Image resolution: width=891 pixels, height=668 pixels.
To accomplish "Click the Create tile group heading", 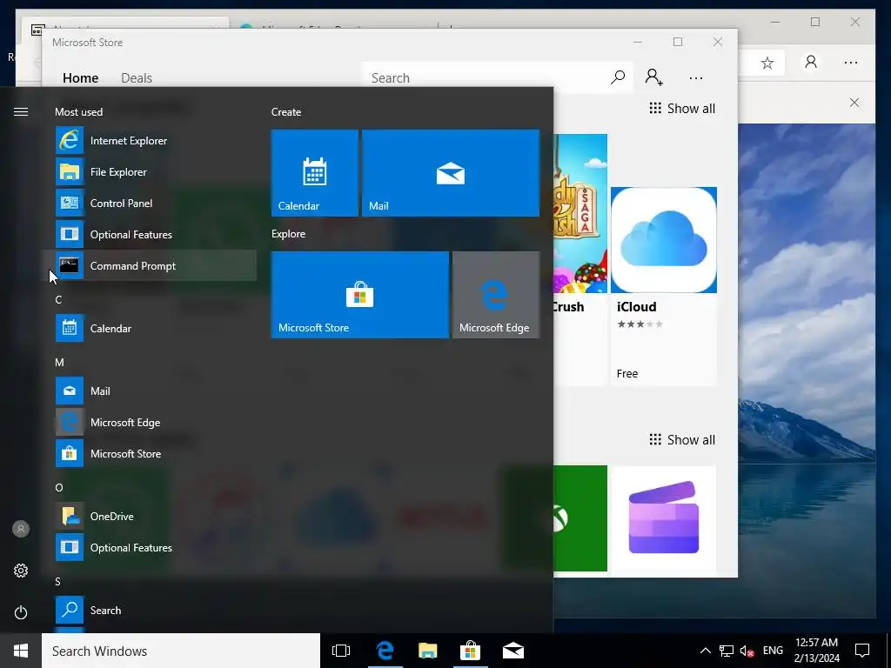I will tap(285, 112).
